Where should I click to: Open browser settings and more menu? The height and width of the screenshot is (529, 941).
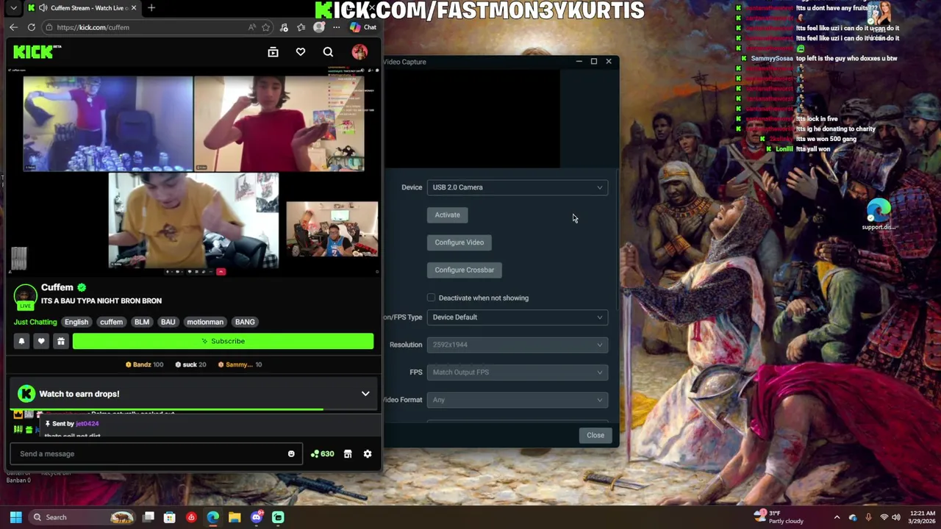[x=337, y=27]
